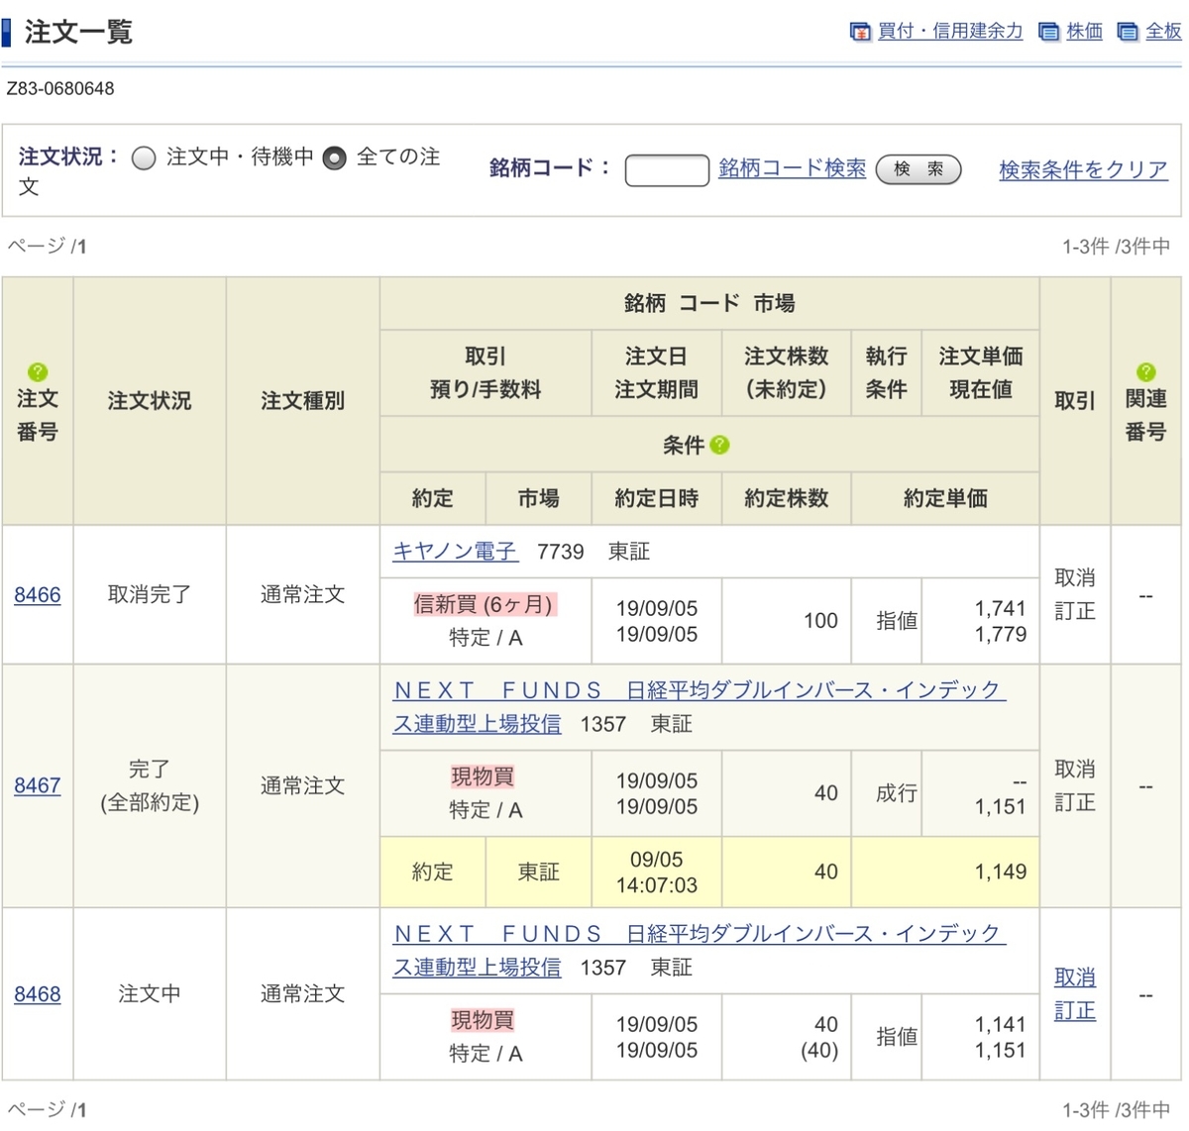
Task: Click 約定単価 column header
Action: [x=945, y=498]
